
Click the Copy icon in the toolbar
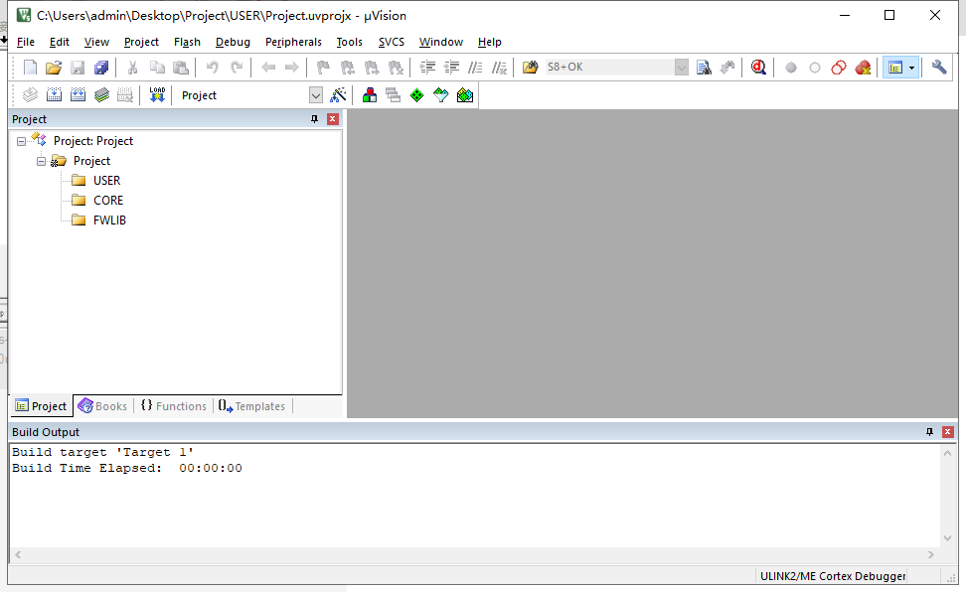157,68
